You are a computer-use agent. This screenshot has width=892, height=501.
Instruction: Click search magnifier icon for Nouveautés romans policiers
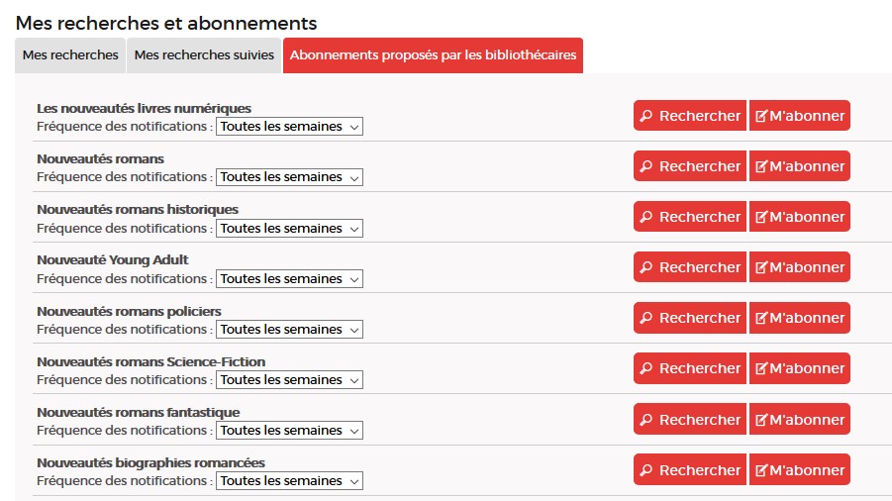pyautogui.click(x=646, y=318)
